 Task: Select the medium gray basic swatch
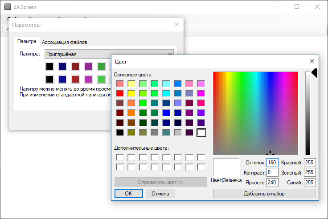click(155, 132)
